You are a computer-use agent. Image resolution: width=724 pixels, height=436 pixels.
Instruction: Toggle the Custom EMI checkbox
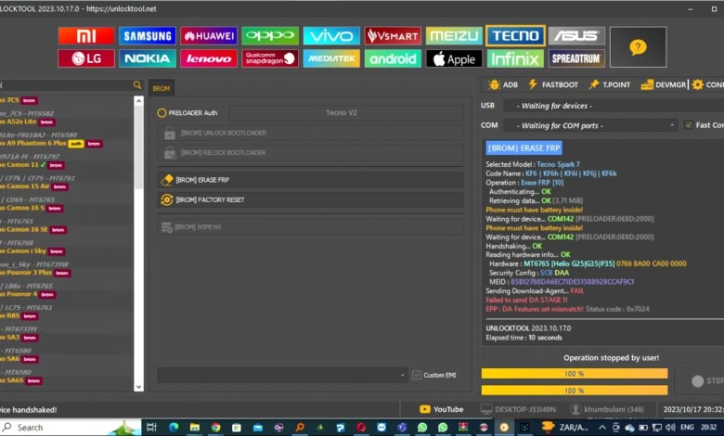[x=417, y=375]
